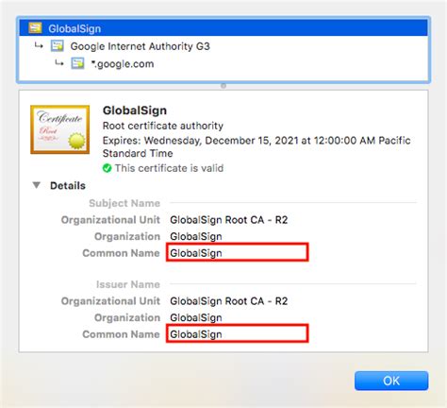
Task: Click the *.google.com certificate icon
Action: [x=77, y=63]
